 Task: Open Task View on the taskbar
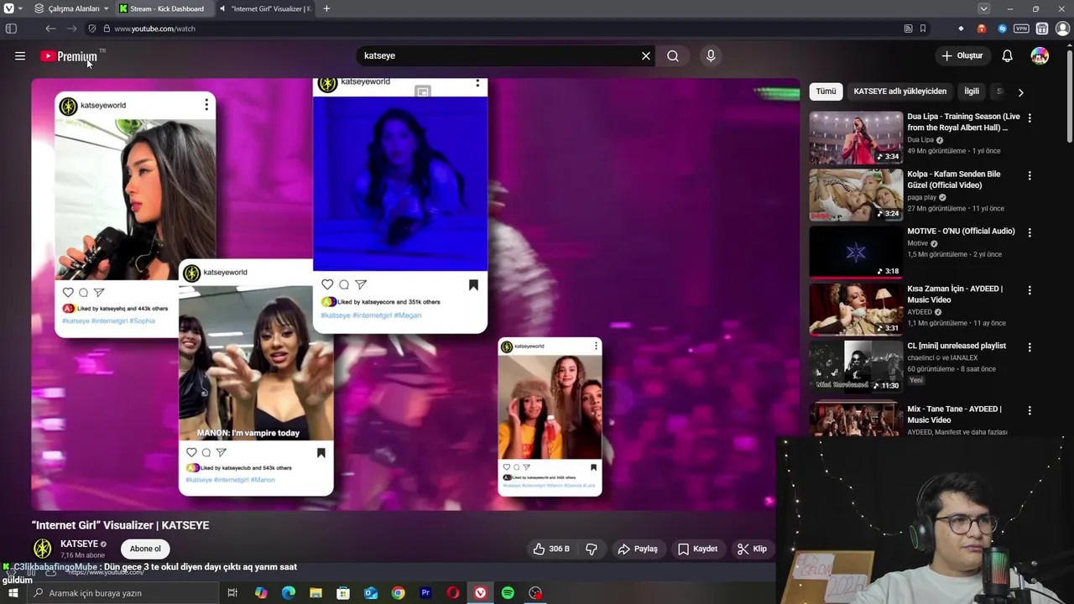click(232, 593)
